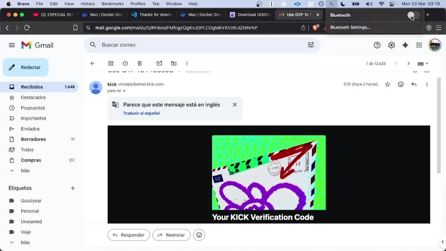Screen dimensions: 446x251
Task: Delete this email with trash icon
Action: click(140, 63)
